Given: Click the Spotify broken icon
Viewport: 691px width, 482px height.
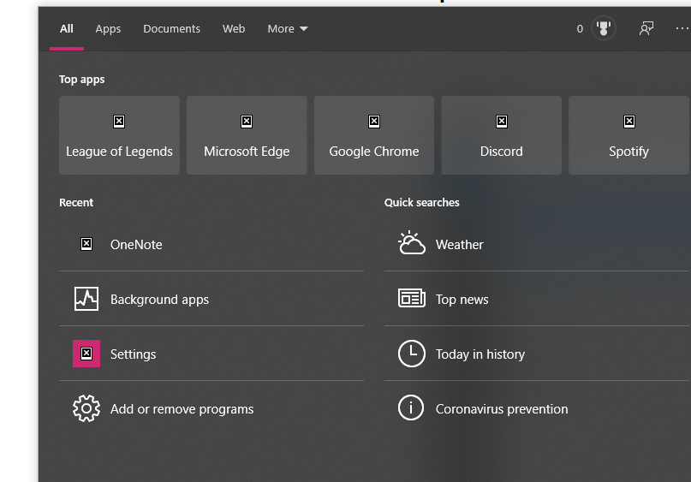Looking at the screenshot, I should tap(629, 122).
